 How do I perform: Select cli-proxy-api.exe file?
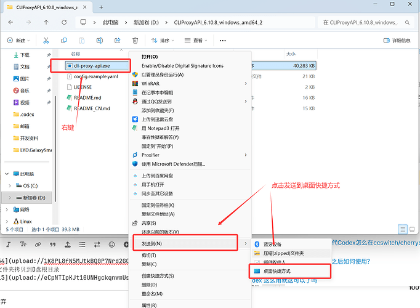[92, 66]
